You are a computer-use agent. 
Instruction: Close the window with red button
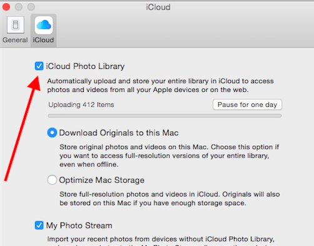[6, 7]
